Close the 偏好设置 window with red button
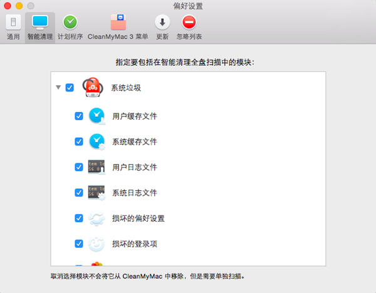Viewport: 376px width, 293px height. pos(8,6)
